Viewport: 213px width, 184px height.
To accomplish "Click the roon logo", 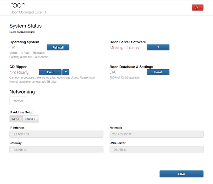I will [18, 5].
